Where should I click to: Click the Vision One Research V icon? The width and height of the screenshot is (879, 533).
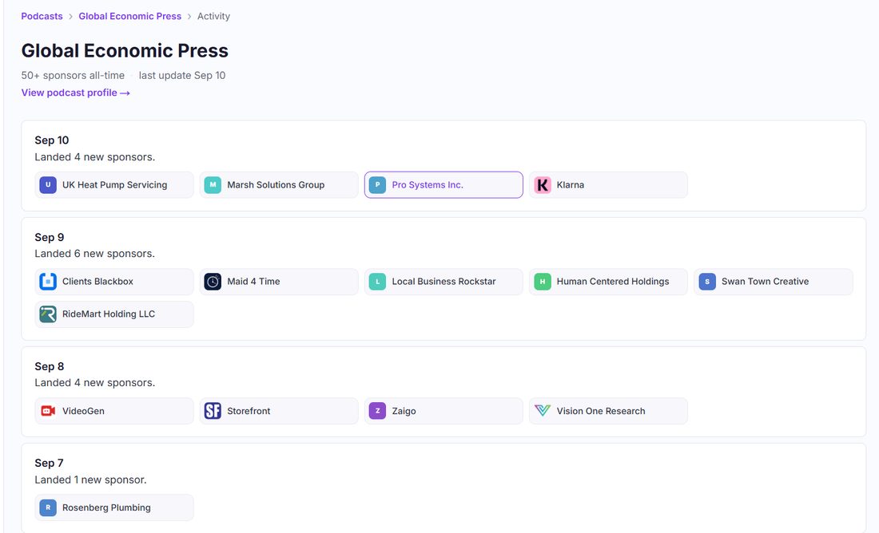coord(542,411)
